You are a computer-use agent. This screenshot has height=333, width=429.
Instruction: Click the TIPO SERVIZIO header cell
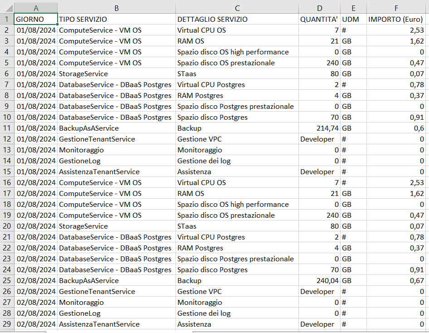click(x=117, y=19)
